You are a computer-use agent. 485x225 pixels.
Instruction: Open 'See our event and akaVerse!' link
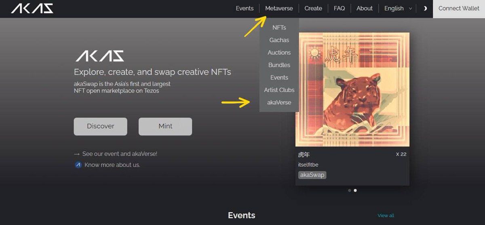[120, 154]
